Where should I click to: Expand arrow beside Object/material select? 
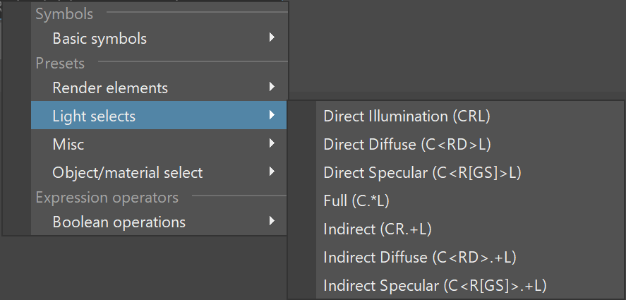[x=272, y=172]
